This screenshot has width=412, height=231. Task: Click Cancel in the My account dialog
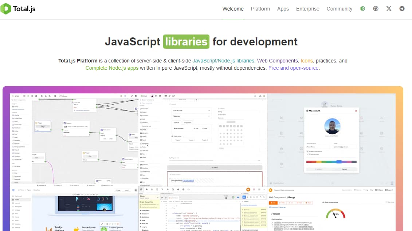click(344, 169)
